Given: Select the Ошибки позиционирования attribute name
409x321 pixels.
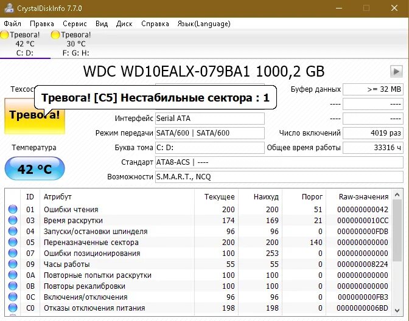Looking at the screenshot, I should coord(92,254).
